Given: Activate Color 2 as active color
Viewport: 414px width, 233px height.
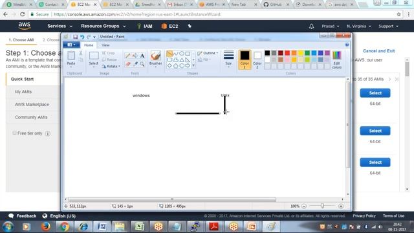Looking at the screenshot, I should click(257, 60).
